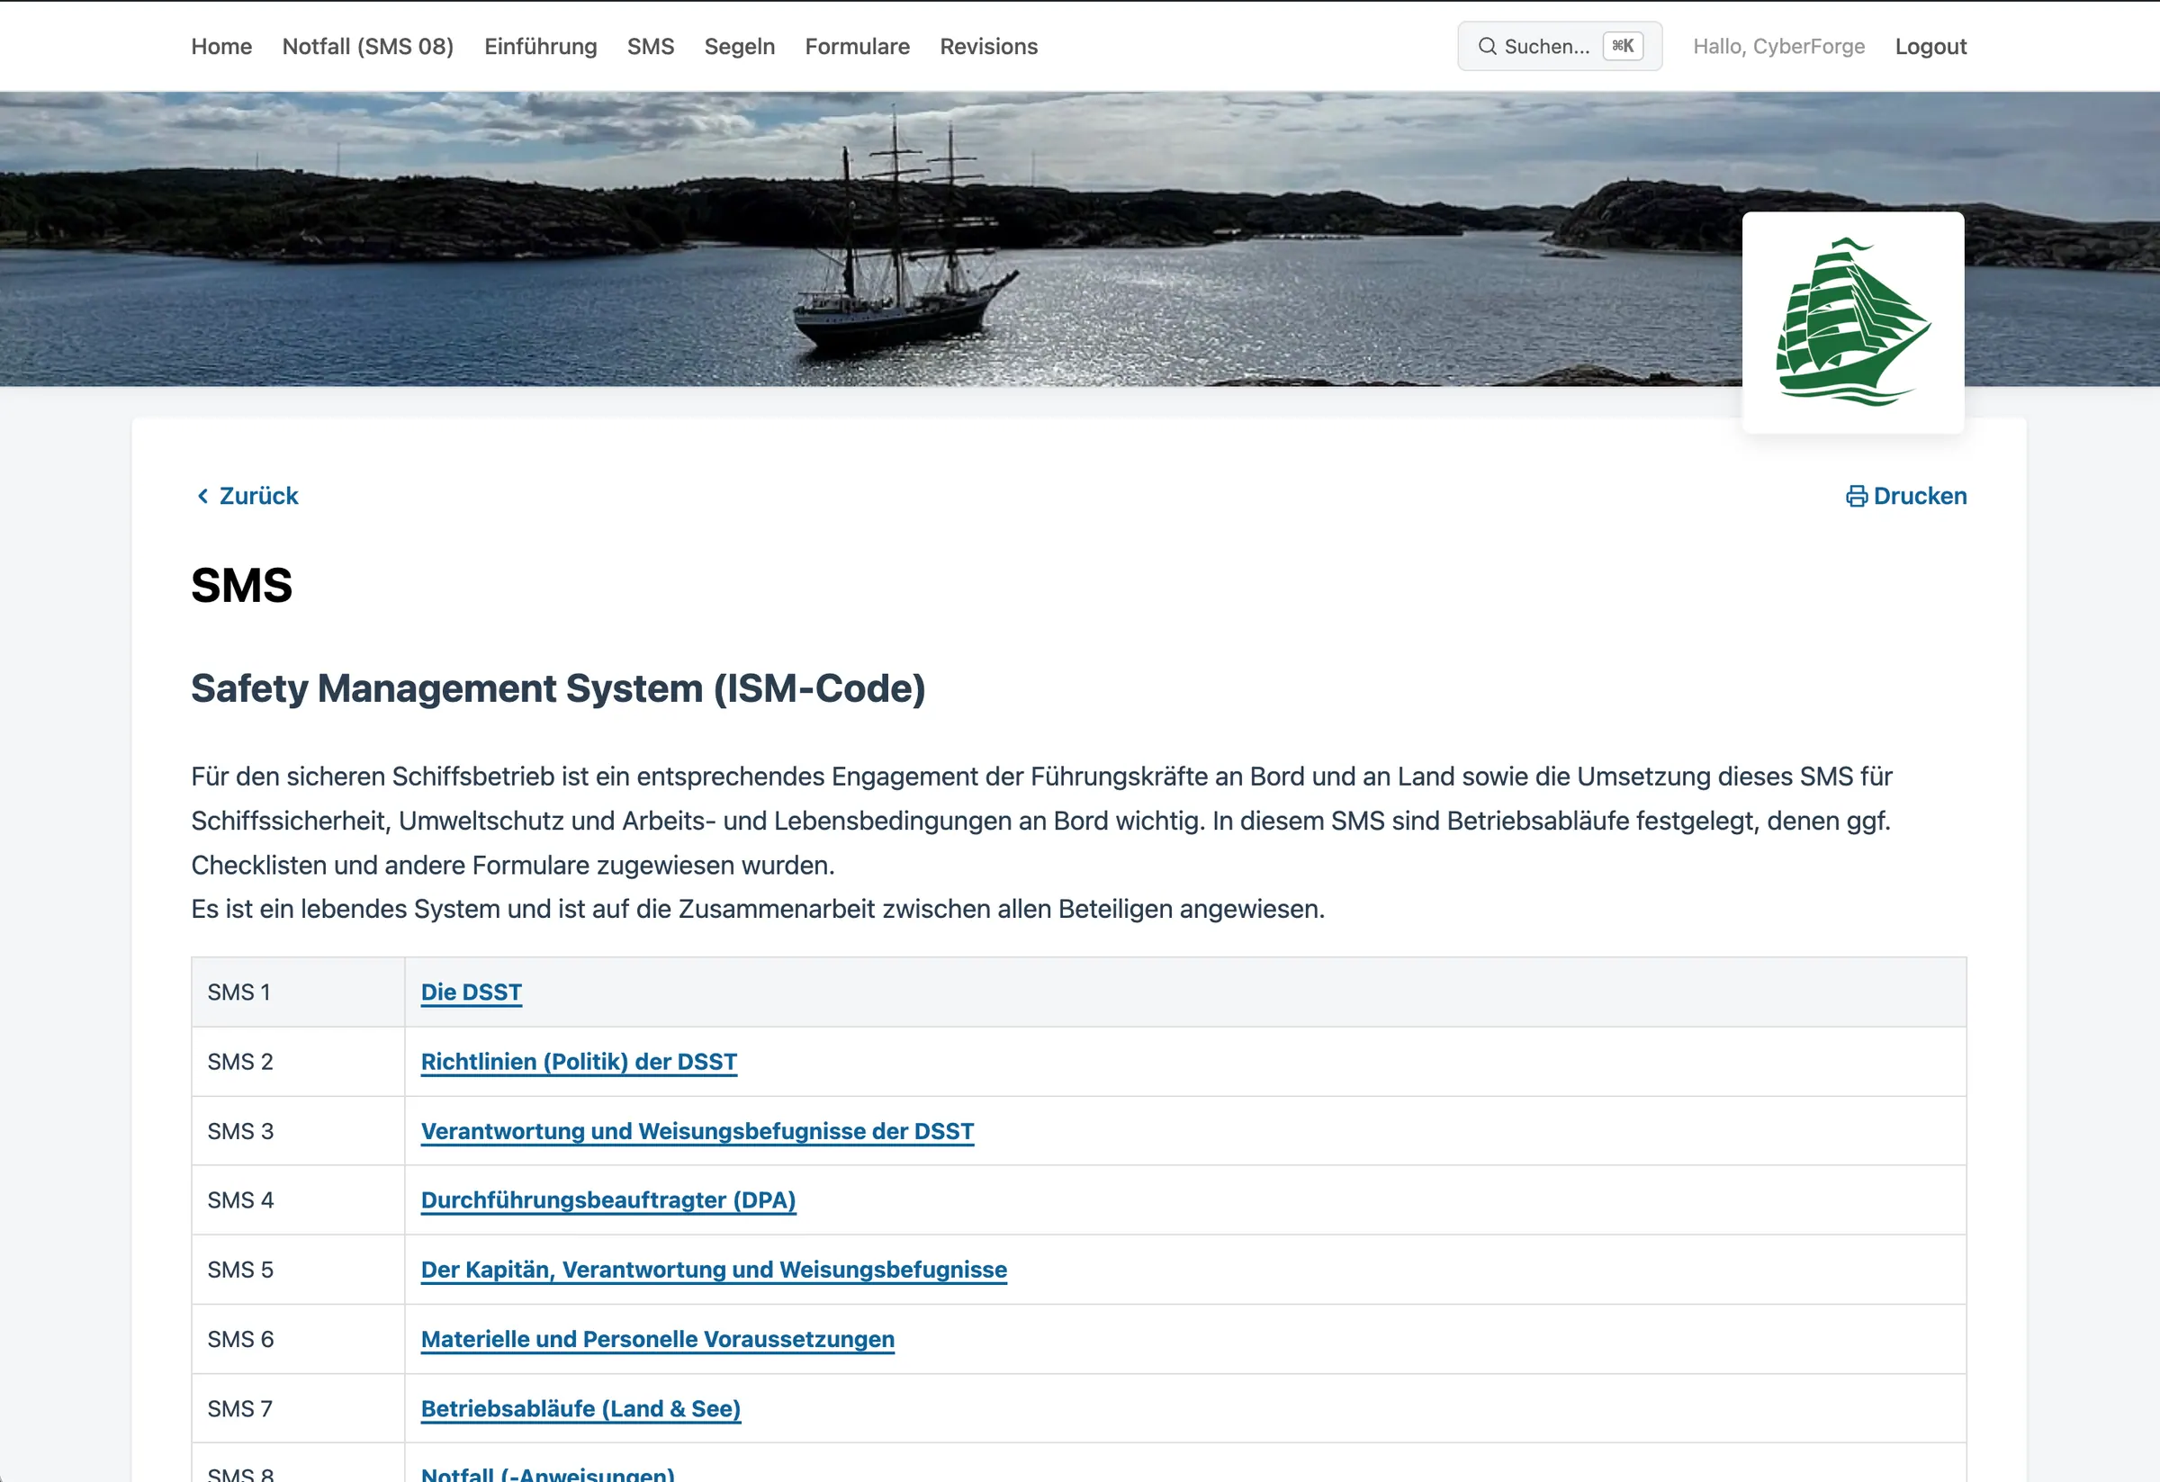Click the back chevron beside Zurück
2160x1482 pixels.
[x=202, y=496]
